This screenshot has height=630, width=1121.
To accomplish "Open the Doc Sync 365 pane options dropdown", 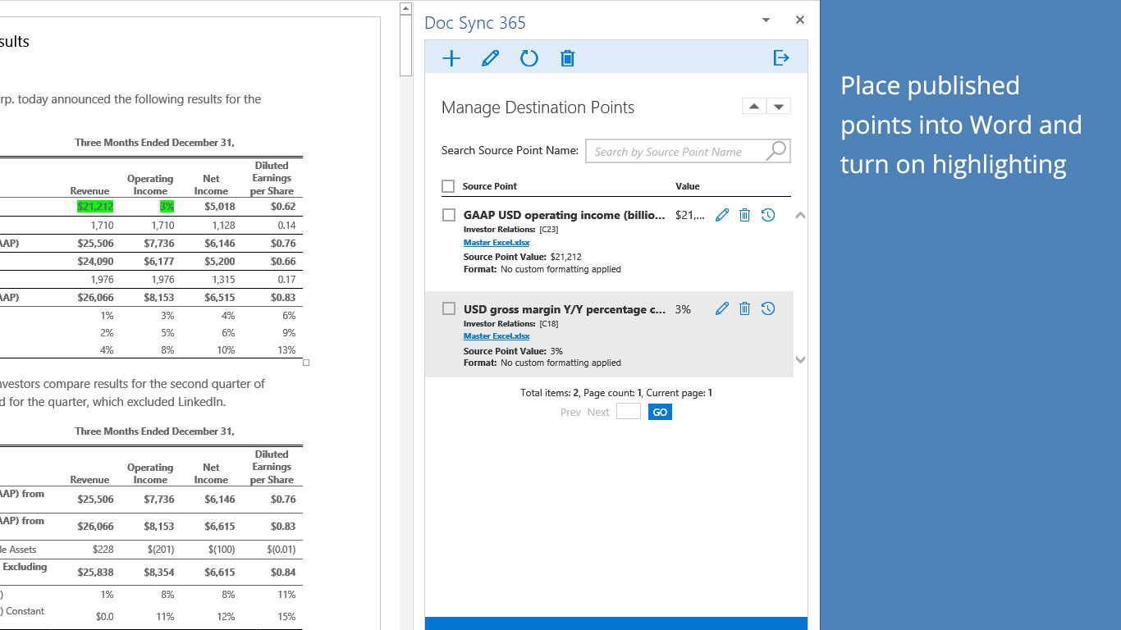I will (766, 20).
